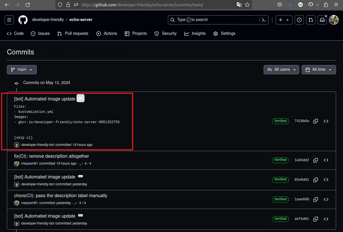
Task: Expand description of commit abfbd01
Action: click(81, 215)
